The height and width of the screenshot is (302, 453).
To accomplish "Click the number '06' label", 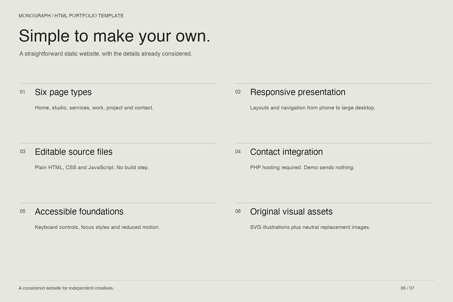I will 238,211.
